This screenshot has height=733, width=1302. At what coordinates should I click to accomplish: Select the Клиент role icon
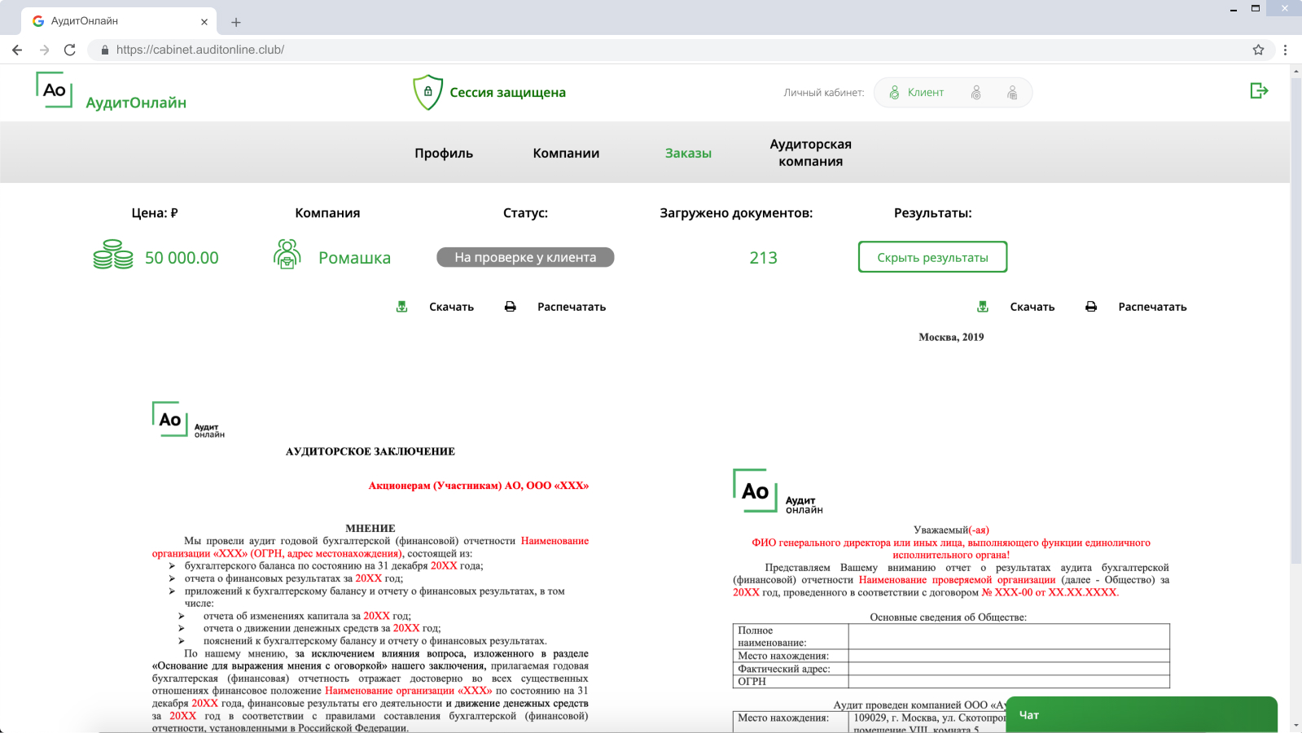[x=894, y=93]
